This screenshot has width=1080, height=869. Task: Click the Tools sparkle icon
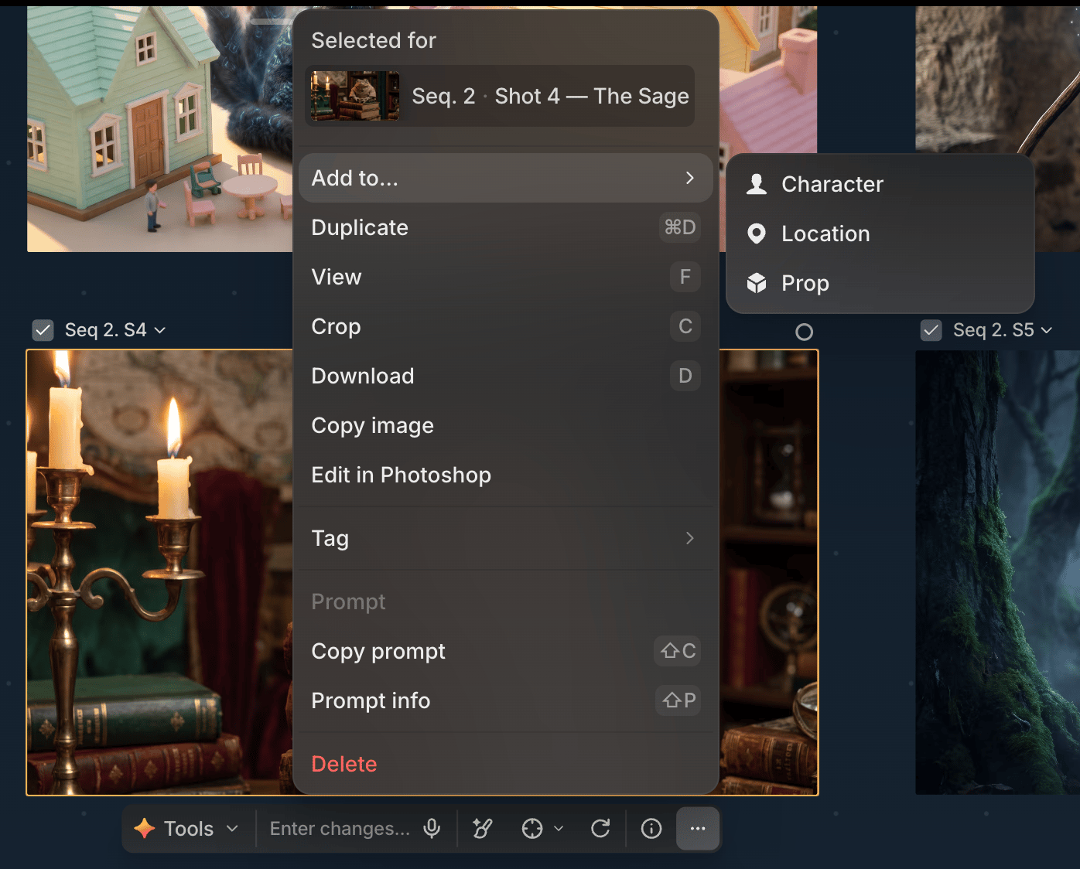[x=145, y=828]
